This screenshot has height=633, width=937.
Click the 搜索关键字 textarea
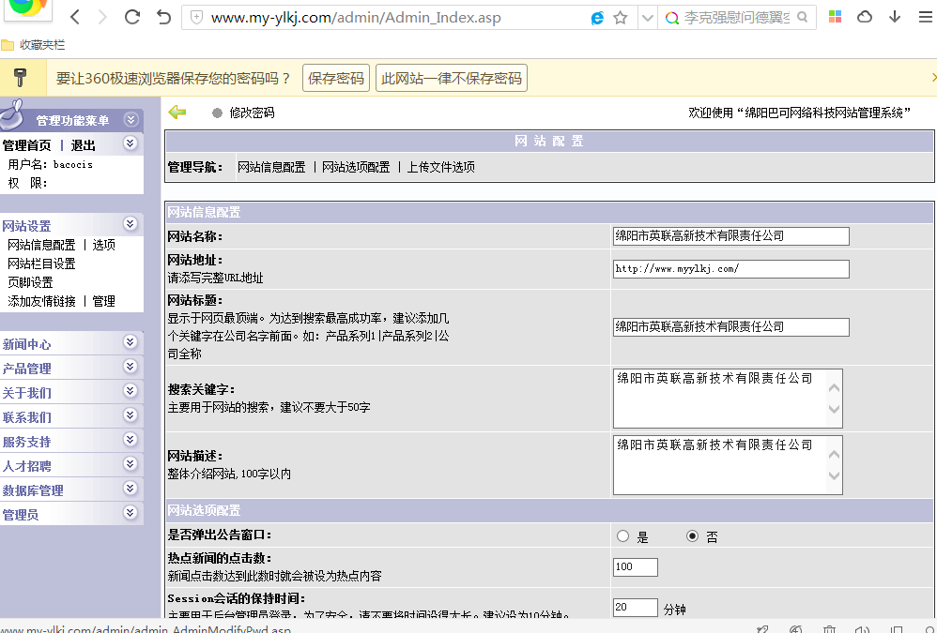pyautogui.click(x=728, y=399)
